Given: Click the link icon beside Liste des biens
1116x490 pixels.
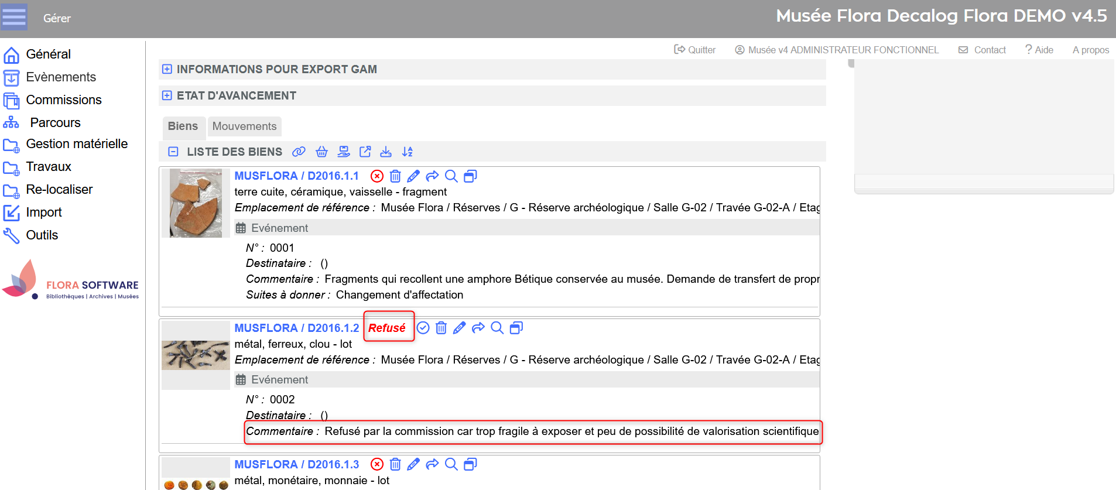Looking at the screenshot, I should coord(299,152).
